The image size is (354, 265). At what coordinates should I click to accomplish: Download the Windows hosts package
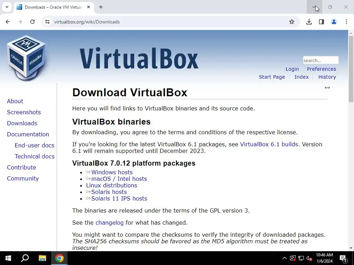tap(112, 172)
